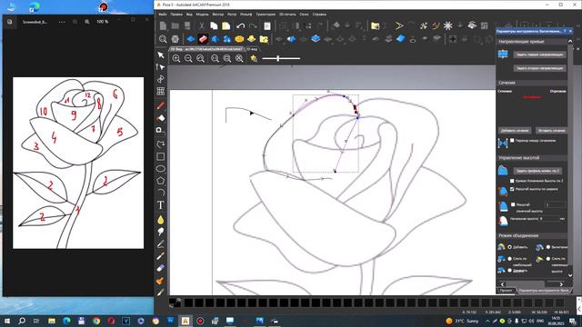Image resolution: width=582 pixels, height=327 pixels.
Task: Open the Help menu
Action: 319,15
